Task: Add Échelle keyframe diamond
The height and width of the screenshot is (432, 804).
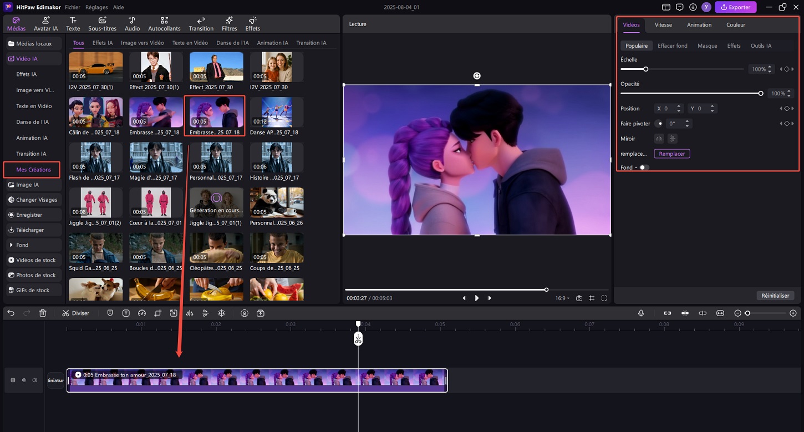Action: (x=787, y=69)
